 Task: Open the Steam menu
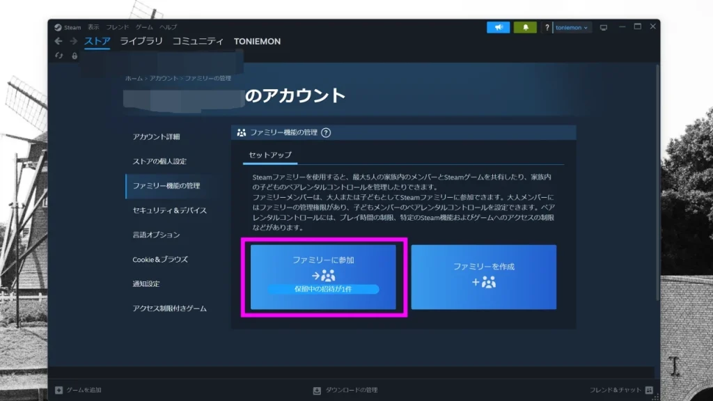pyautogui.click(x=72, y=27)
